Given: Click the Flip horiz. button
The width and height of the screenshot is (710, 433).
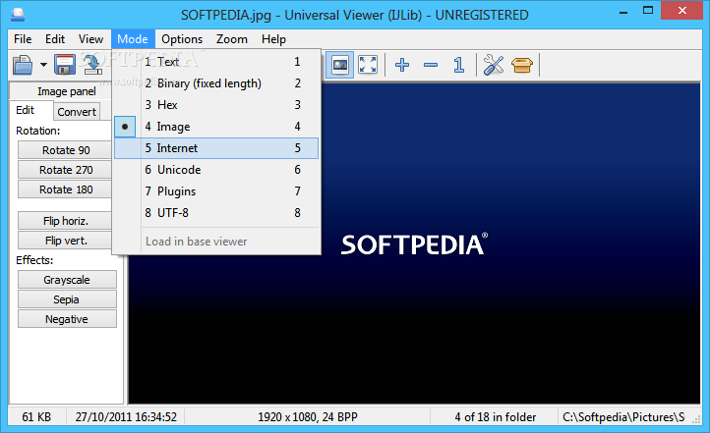Looking at the screenshot, I should tap(65, 221).
